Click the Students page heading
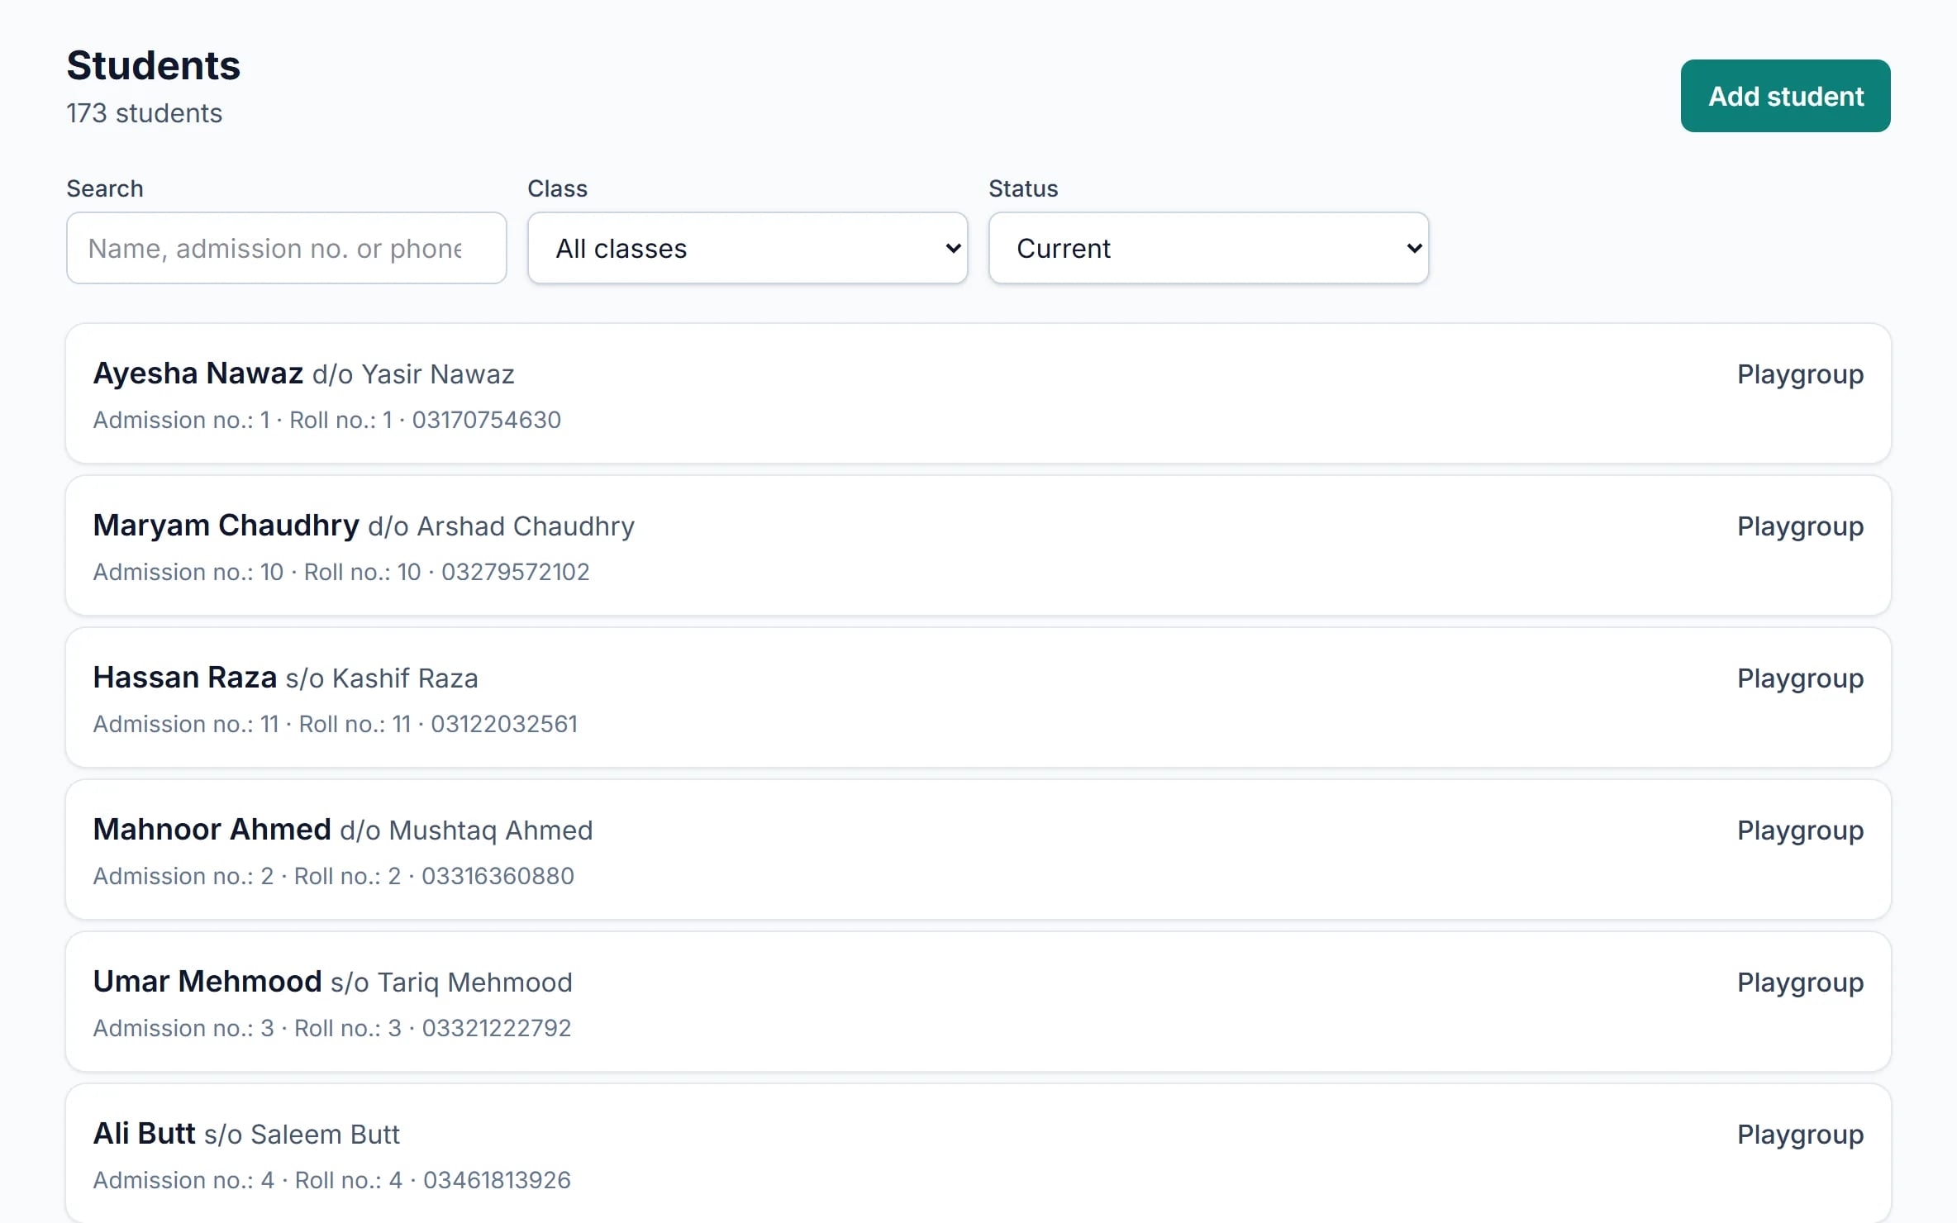 click(154, 65)
